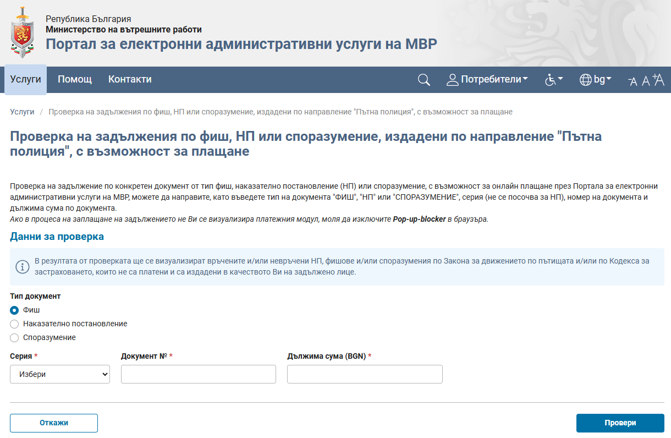Click the user profile icon

click(453, 80)
